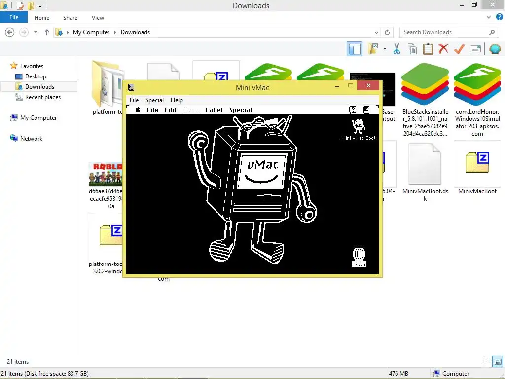Screen dimensions: 505x379
Task: Open Mini vMac's Special menu in window menu bar
Action: (x=154, y=100)
